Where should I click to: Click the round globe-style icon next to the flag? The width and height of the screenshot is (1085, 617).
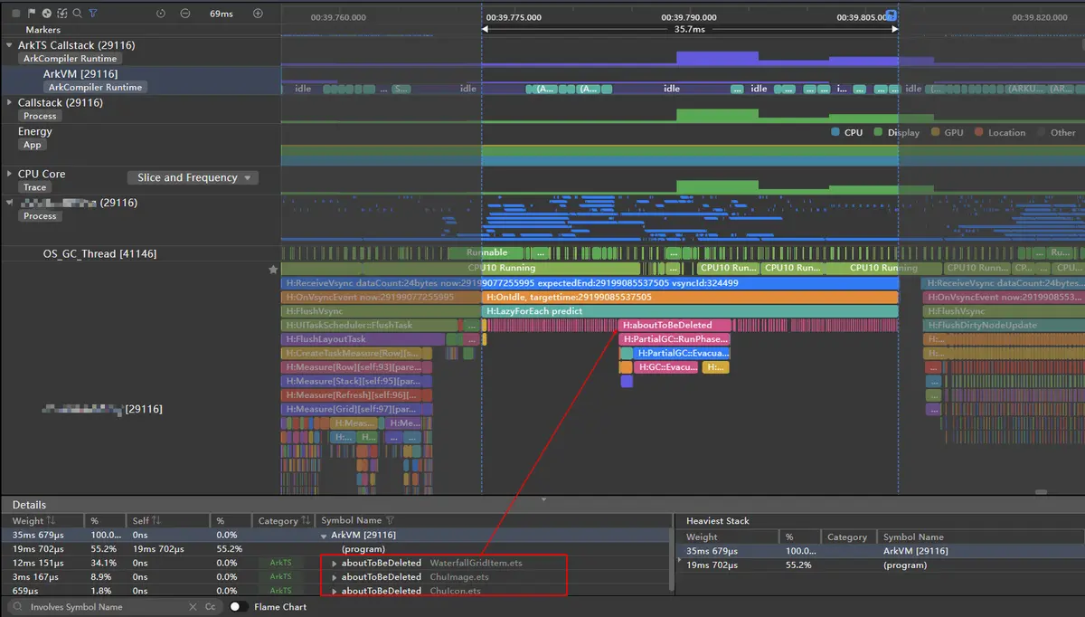47,14
